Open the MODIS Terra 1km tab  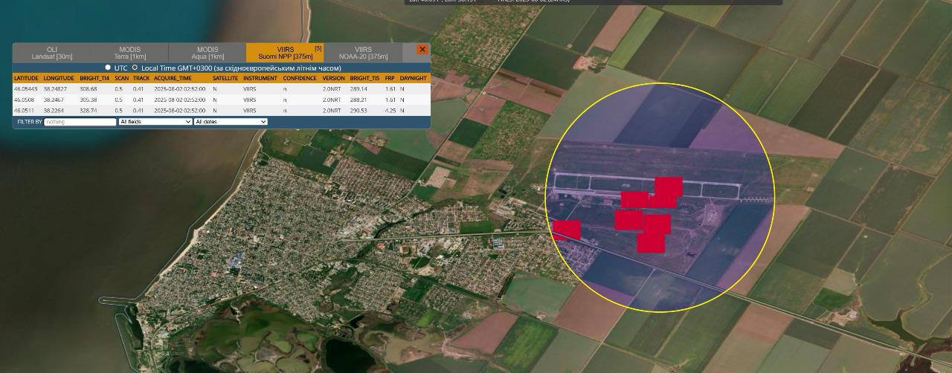pos(129,53)
